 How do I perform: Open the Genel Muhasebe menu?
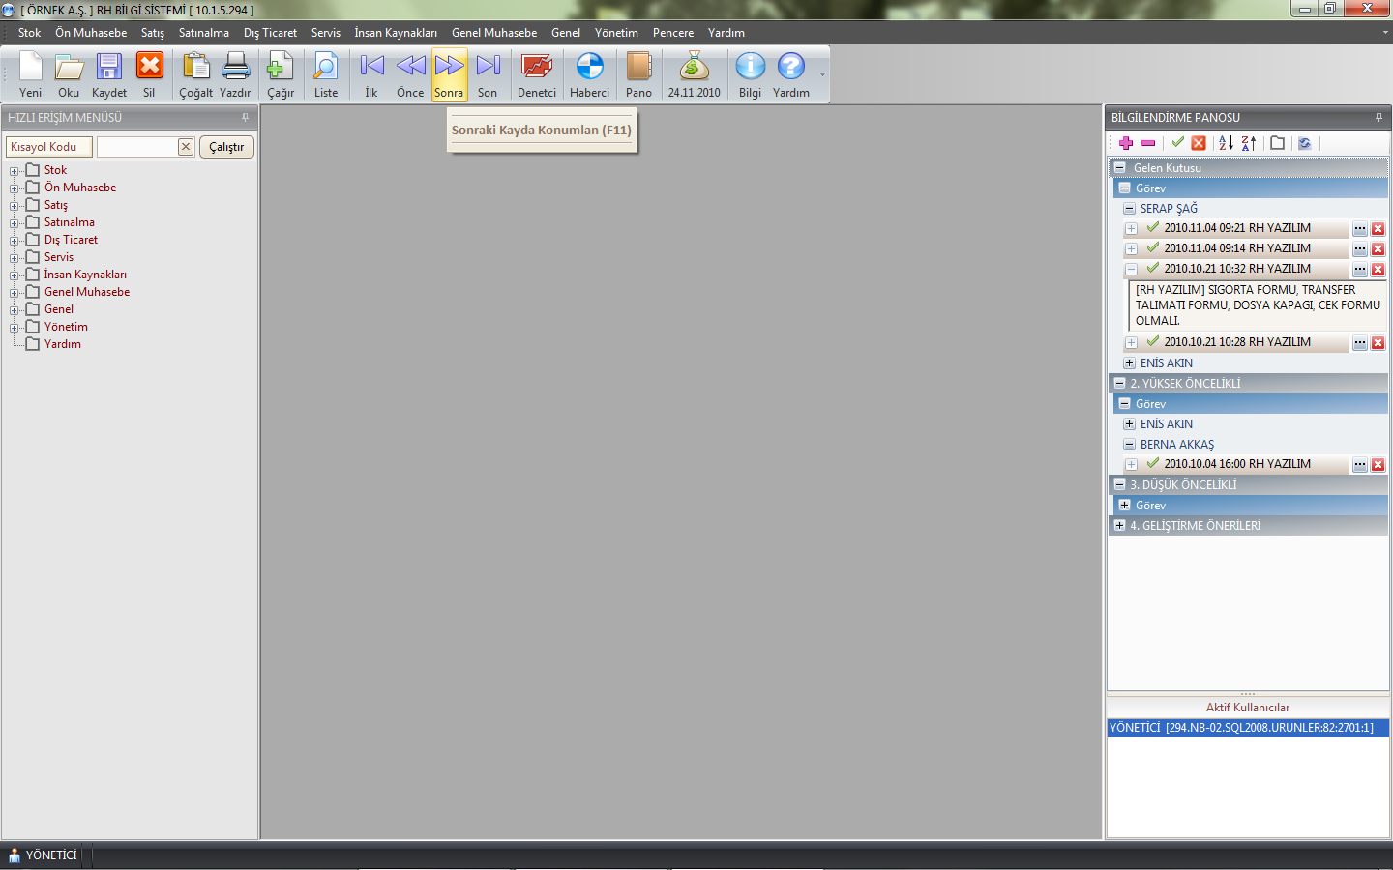click(493, 33)
